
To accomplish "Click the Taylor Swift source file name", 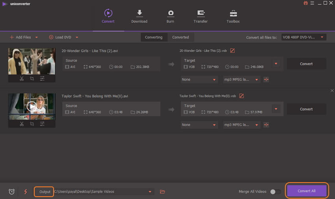I will point(95,96).
